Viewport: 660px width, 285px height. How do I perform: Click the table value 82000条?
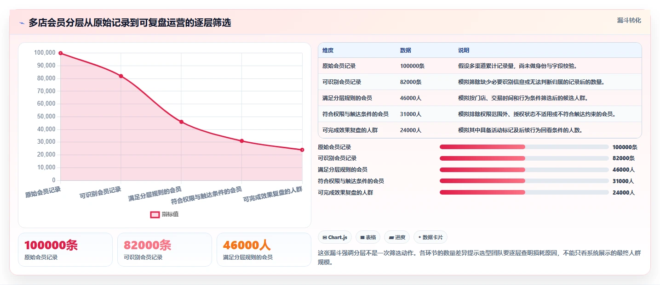point(411,82)
